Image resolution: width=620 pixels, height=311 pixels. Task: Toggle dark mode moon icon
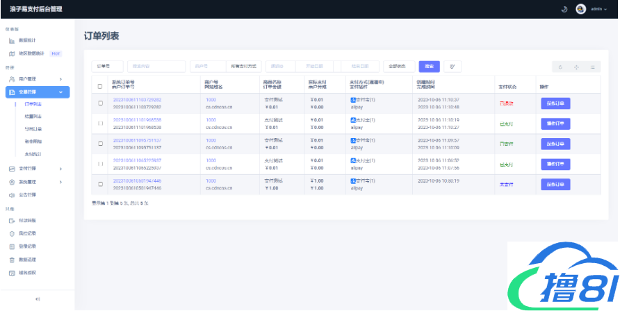pos(564,9)
